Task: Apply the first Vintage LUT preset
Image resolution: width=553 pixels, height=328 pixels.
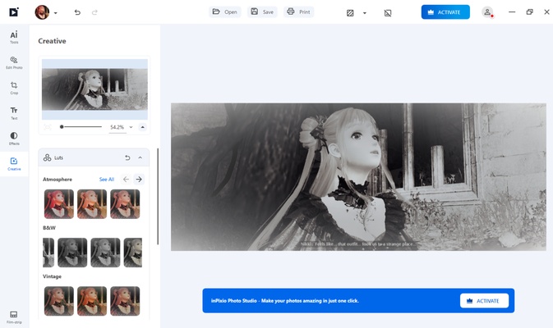Action: [x=59, y=301]
